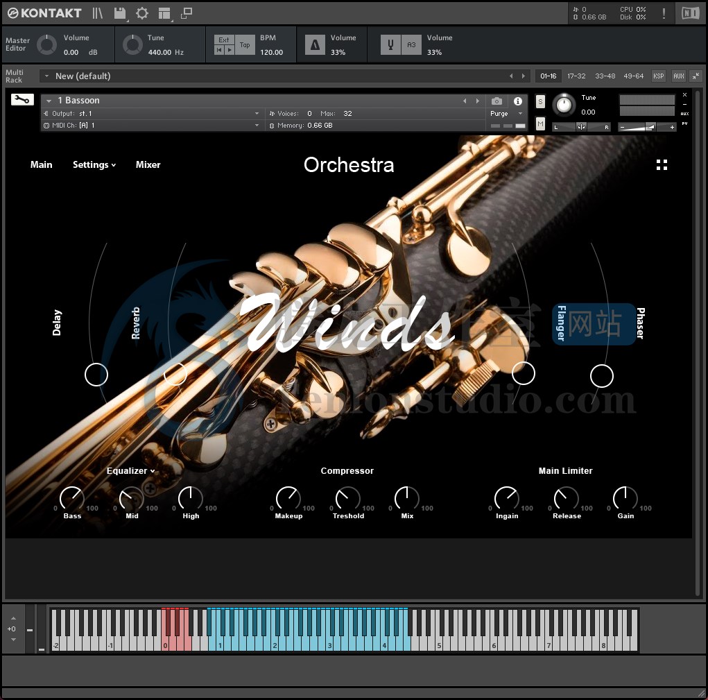Image resolution: width=708 pixels, height=700 pixels.
Task: Toggle the KSP button
Action: point(658,76)
